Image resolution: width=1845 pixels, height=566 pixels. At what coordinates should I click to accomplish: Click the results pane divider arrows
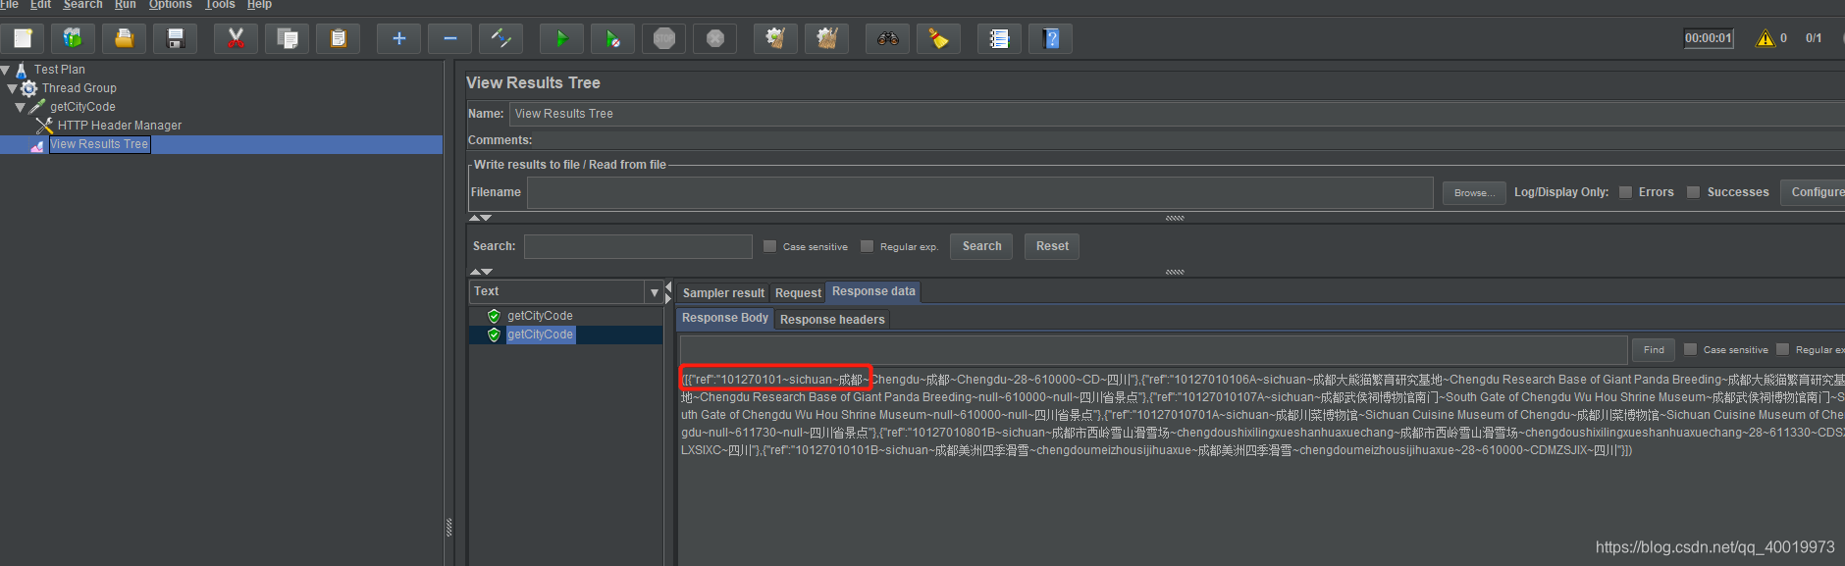point(668,292)
